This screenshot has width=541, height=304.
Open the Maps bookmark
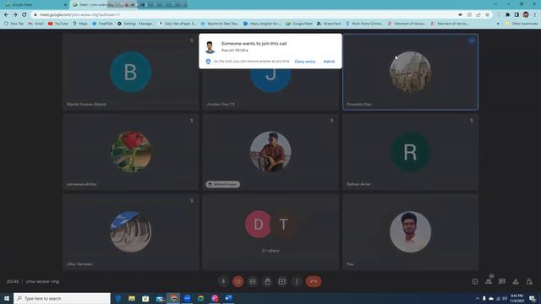point(80,24)
